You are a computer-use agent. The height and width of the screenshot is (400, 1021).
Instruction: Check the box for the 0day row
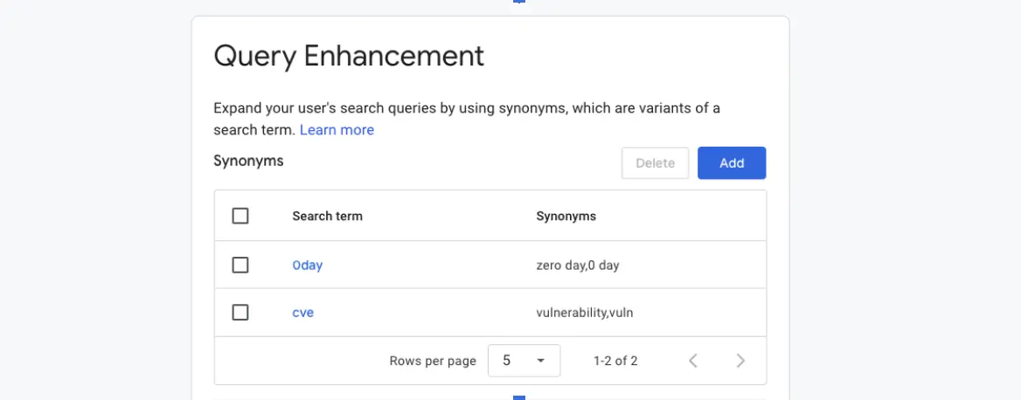240,265
